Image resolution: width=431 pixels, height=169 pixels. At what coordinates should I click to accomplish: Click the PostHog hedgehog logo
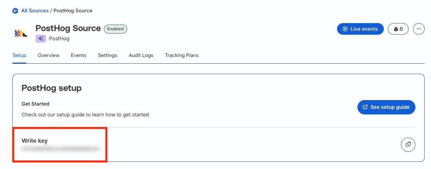[21, 33]
